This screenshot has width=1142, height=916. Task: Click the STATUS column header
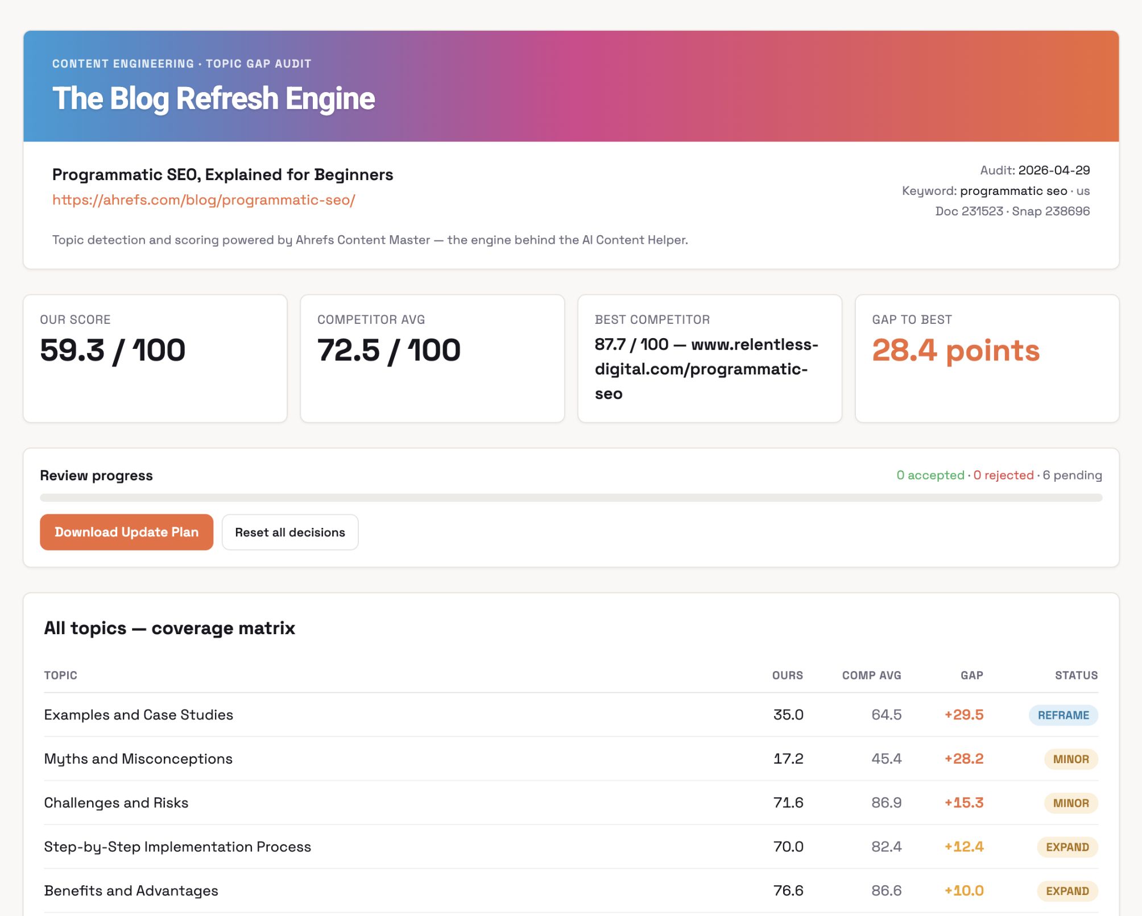coord(1076,675)
